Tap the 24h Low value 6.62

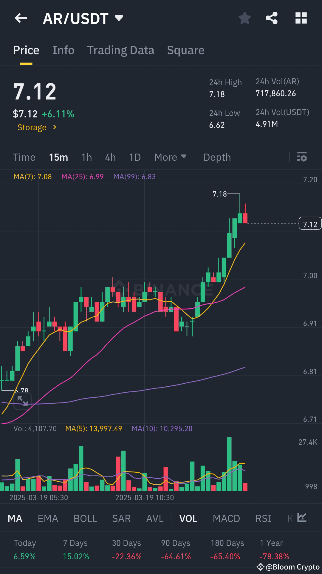(x=217, y=125)
